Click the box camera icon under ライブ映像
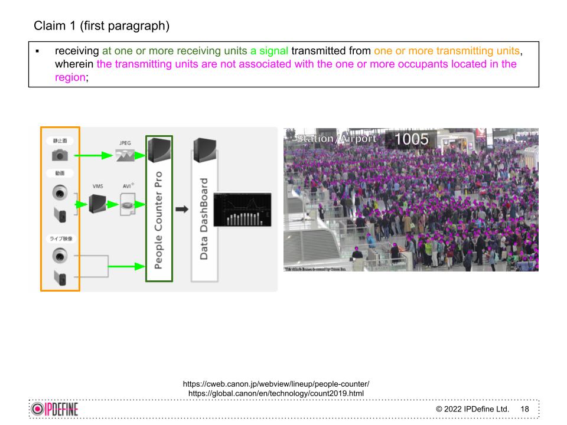567x425 pixels. click(x=60, y=277)
